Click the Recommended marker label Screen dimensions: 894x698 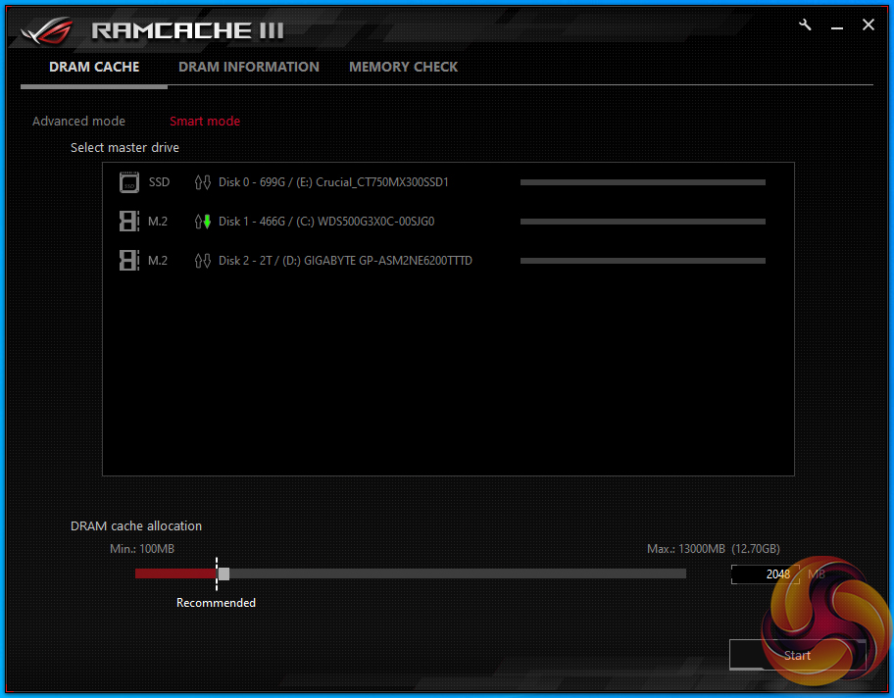click(x=216, y=603)
